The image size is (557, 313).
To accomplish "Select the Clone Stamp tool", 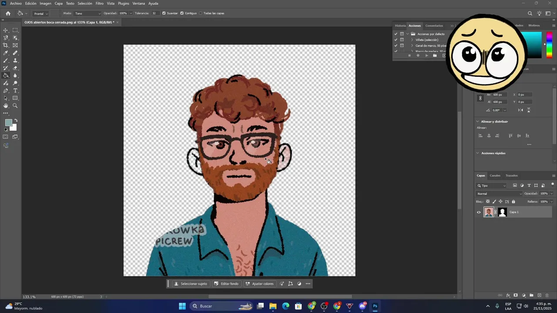I will (x=15, y=60).
